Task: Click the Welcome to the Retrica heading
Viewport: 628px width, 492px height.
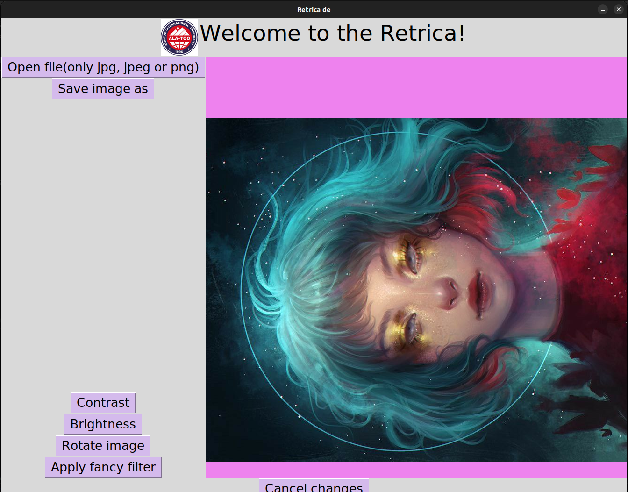Action: (x=333, y=33)
